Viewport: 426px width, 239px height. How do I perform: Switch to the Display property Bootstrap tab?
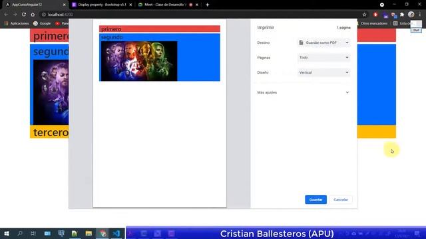pos(102,5)
